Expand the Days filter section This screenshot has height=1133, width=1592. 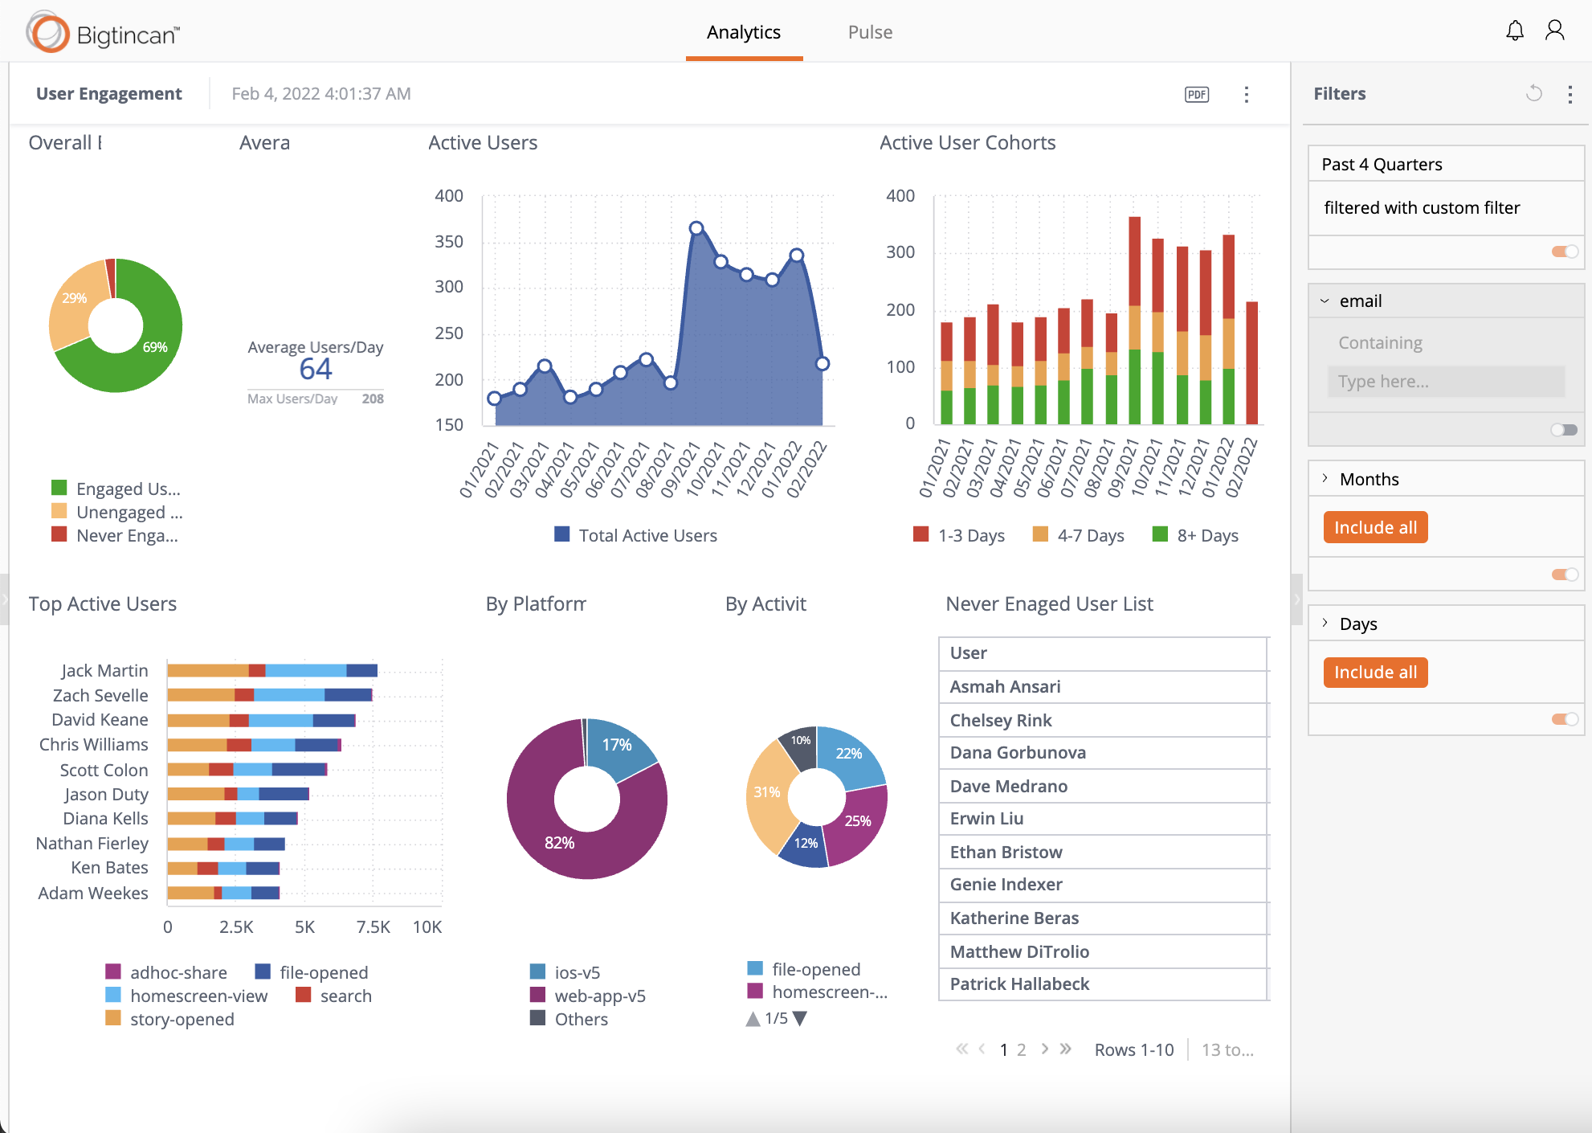tap(1325, 624)
